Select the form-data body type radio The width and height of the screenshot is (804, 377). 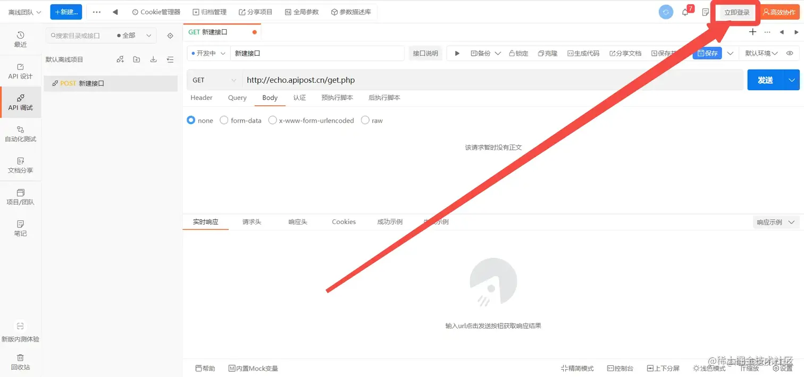pyautogui.click(x=224, y=120)
